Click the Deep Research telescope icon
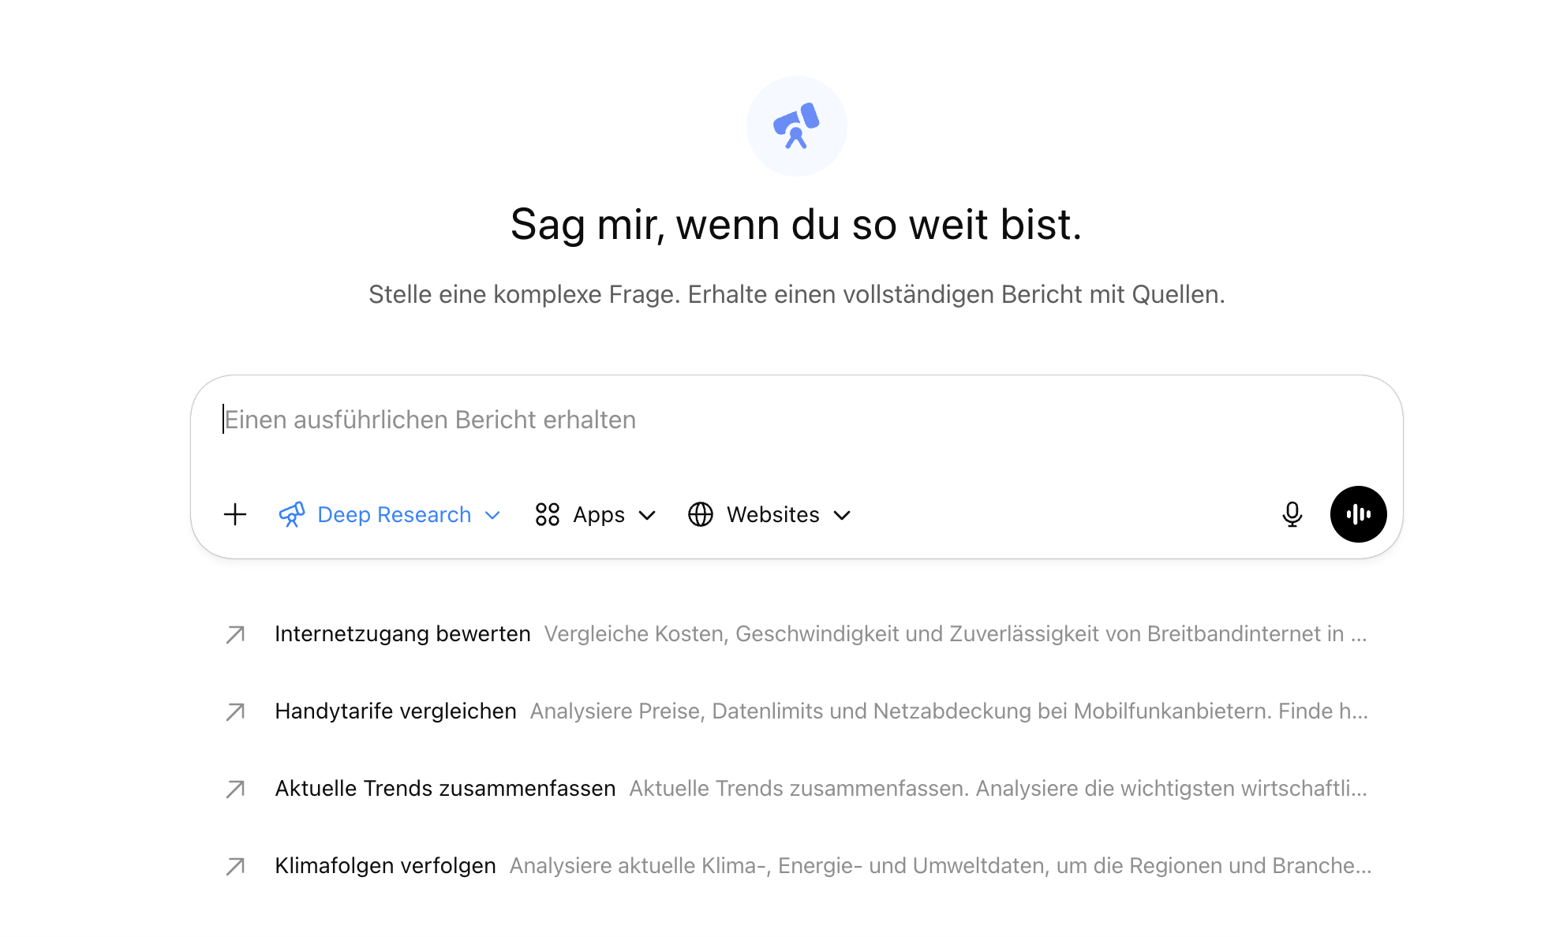The width and height of the screenshot is (1556, 937). pyautogui.click(x=292, y=515)
